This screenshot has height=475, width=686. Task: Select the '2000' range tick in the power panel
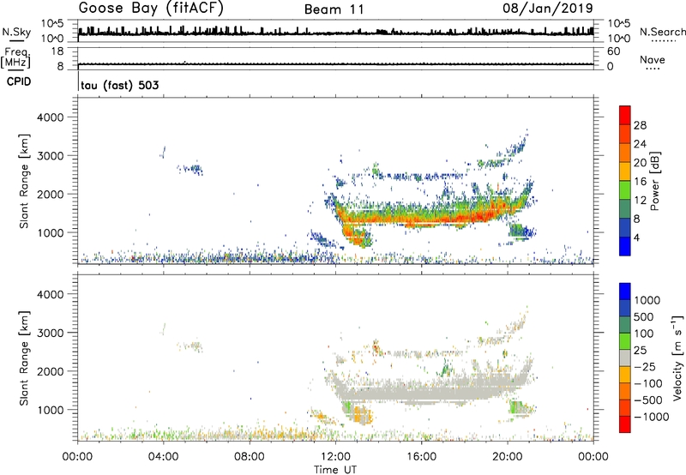pos(51,194)
